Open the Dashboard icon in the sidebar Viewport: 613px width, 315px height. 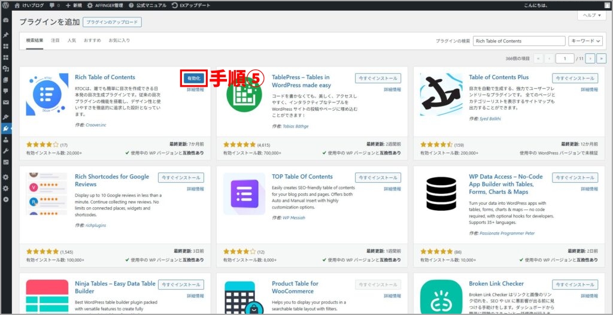click(6, 20)
